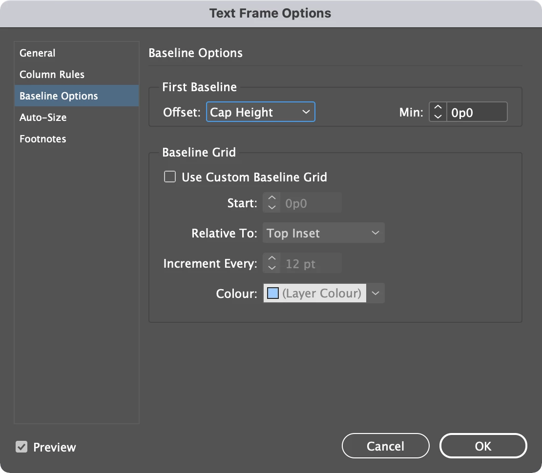The width and height of the screenshot is (542, 473).
Task: Cancel the Text Frame Options dialog
Action: click(x=385, y=446)
